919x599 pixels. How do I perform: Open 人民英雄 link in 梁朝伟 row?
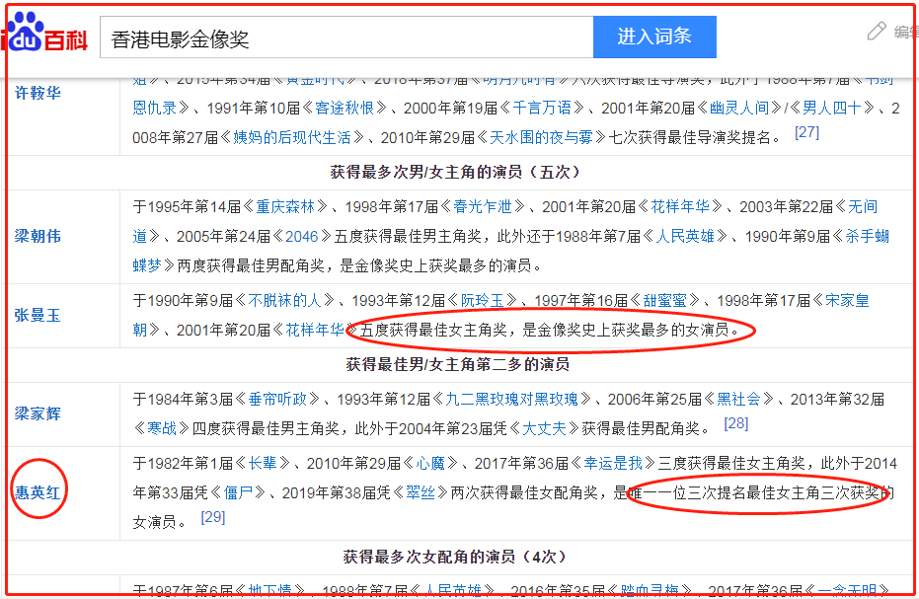(685, 237)
